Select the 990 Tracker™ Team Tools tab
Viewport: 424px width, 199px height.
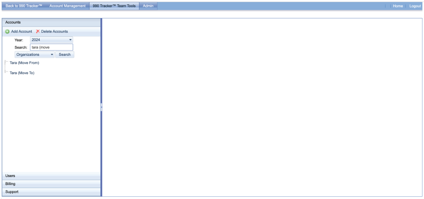click(x=114, y=6)
